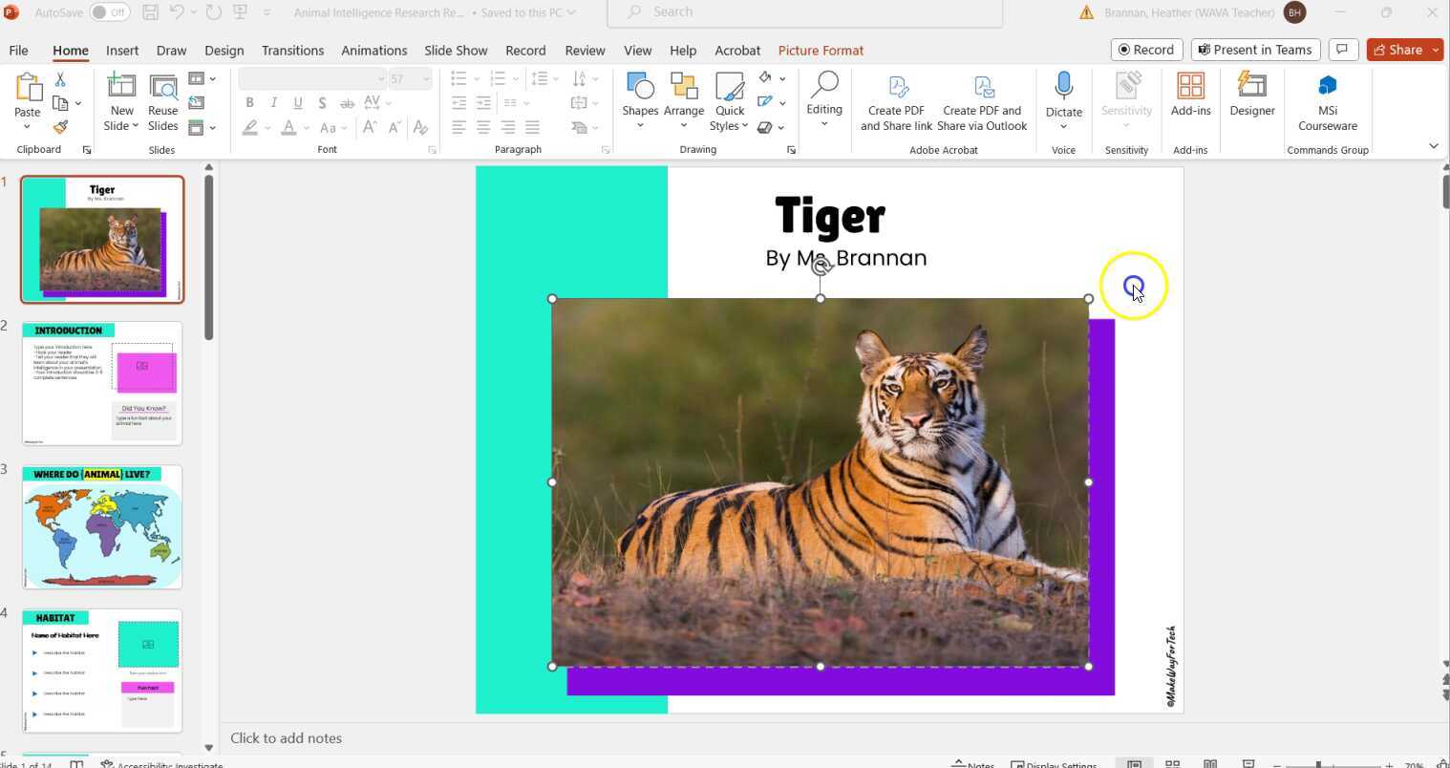Open the Slide Layout dropdown

202,78
